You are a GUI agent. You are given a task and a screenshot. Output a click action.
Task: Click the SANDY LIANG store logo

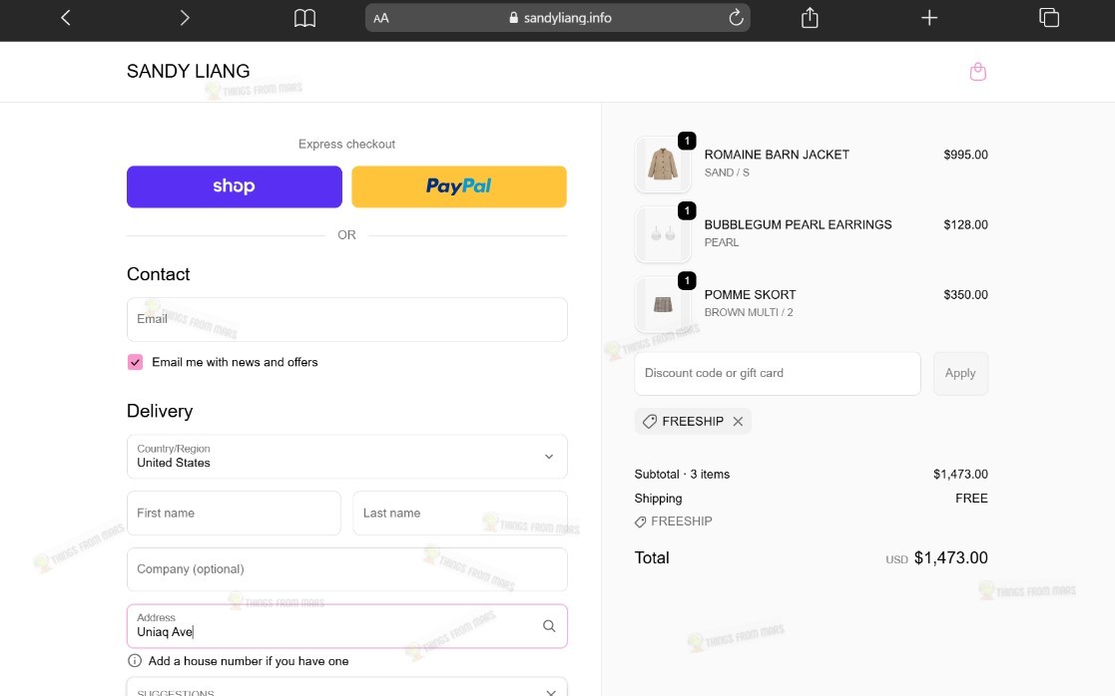pos(189,71)
